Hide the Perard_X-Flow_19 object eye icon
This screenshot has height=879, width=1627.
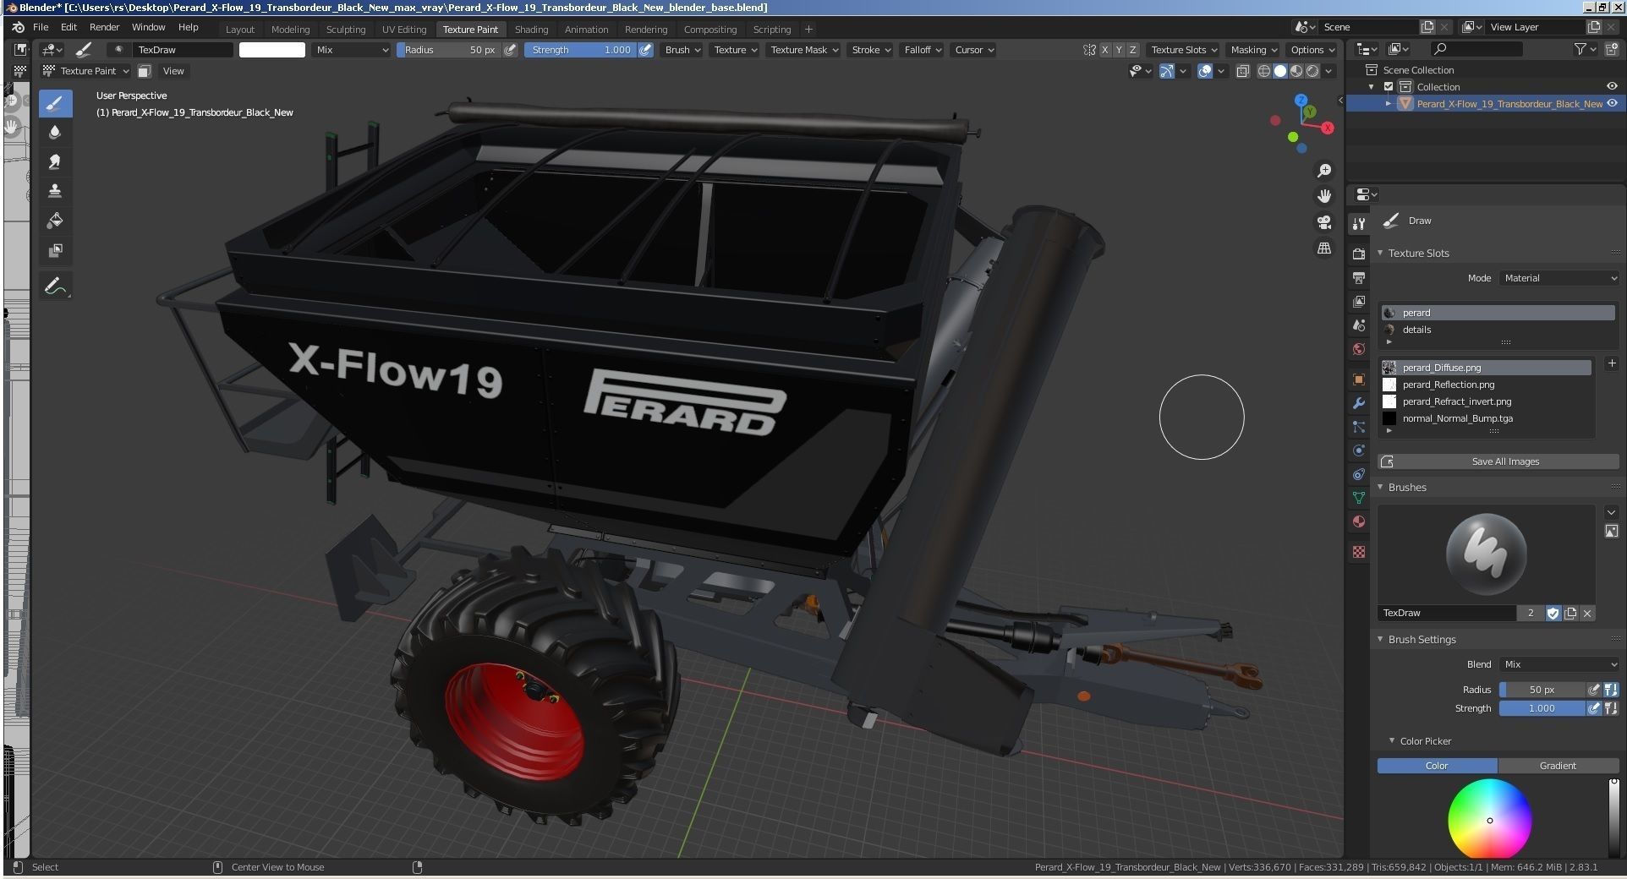tap(1612, 104)
